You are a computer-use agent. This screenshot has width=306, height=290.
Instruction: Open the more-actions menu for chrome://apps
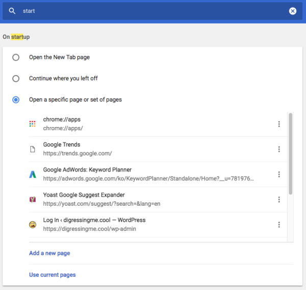point(279,124)
